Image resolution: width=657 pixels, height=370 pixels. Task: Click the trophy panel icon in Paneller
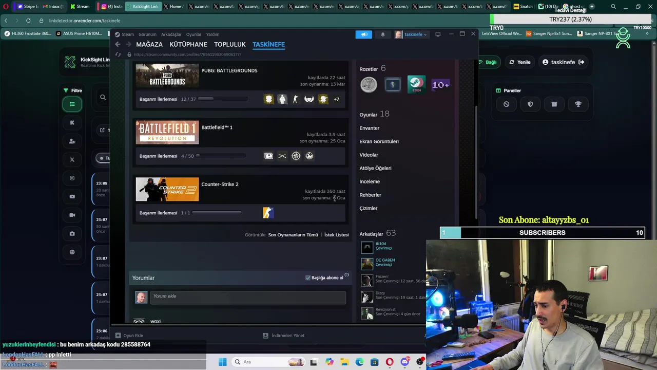tap(578, 104)
